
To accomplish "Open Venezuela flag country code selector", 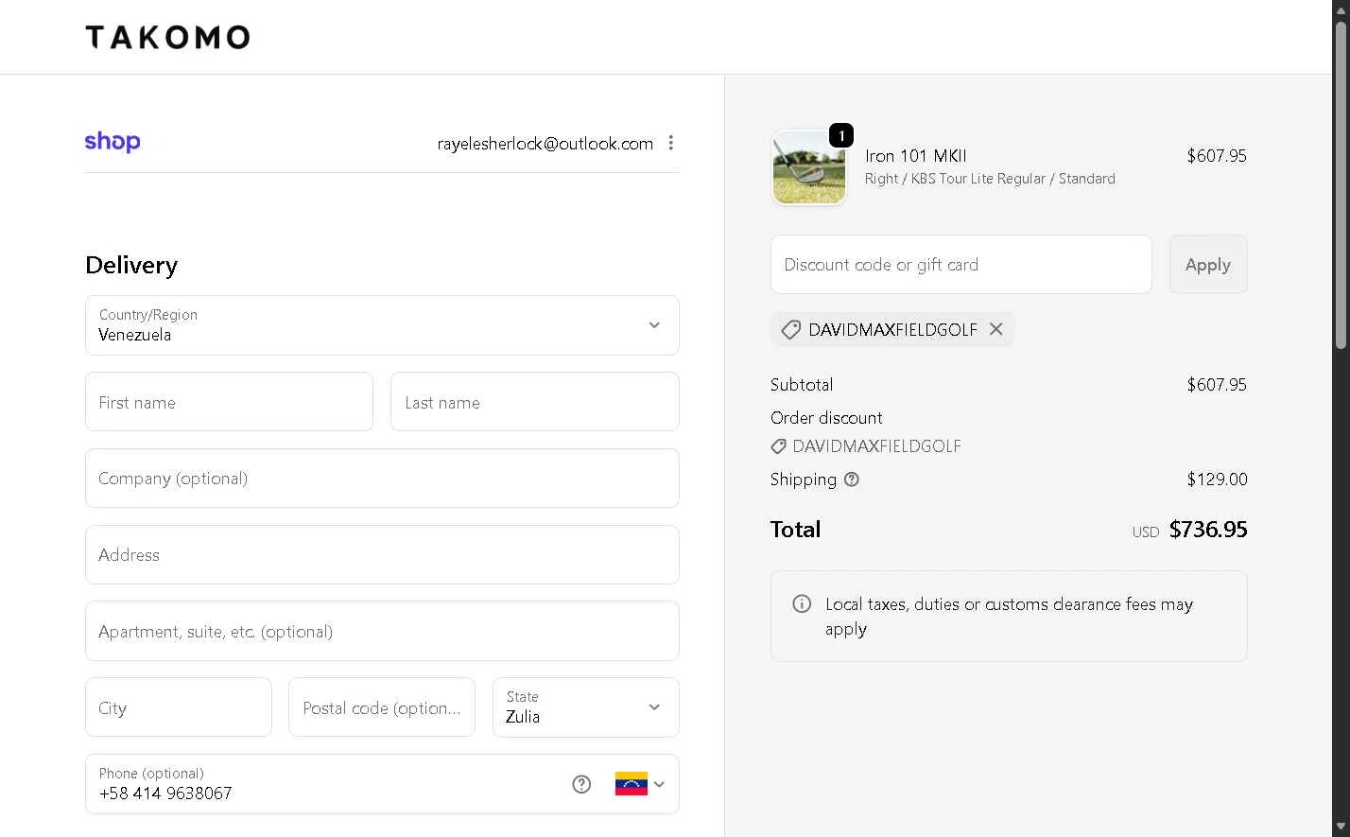I will click(x=640, y=784).
